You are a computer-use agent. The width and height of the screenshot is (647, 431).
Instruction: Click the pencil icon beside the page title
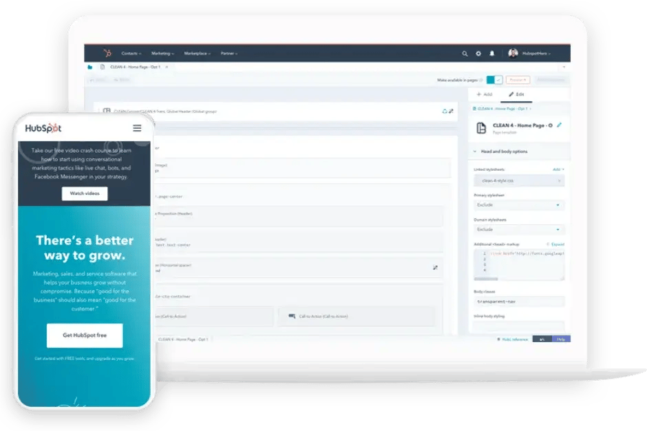[560, 125]
